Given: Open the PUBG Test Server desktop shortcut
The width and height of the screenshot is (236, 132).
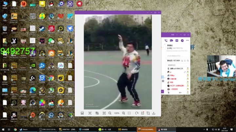Looking at the screenshot, I should point(14,92).
